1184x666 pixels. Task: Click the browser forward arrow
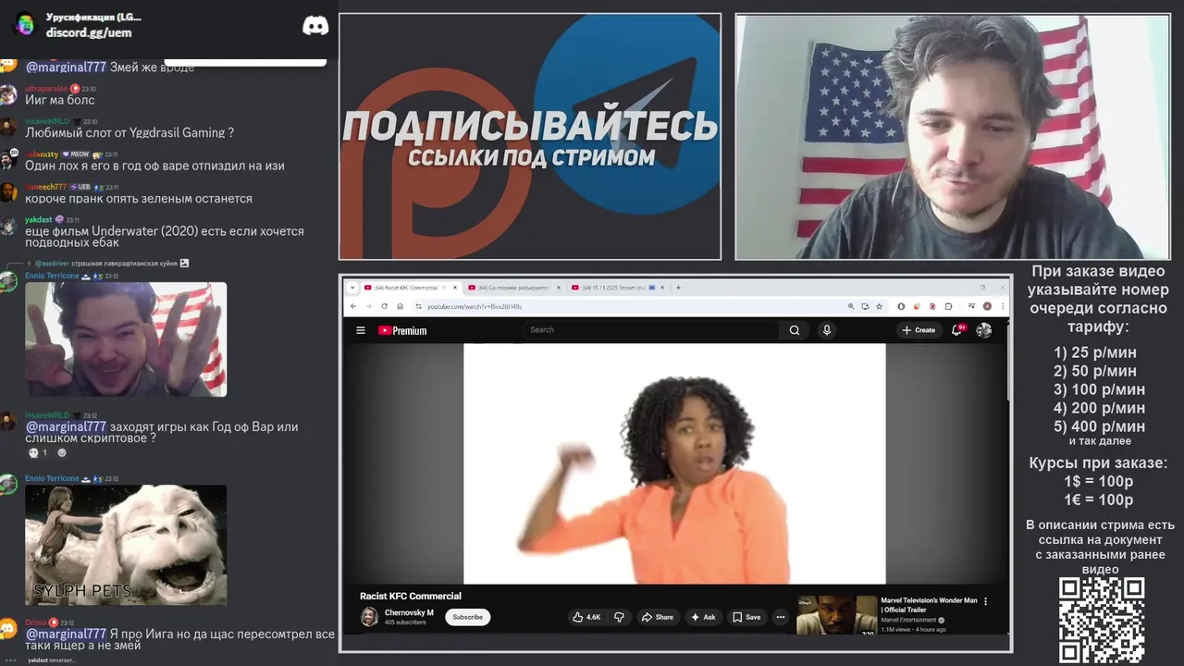point(368,306)
